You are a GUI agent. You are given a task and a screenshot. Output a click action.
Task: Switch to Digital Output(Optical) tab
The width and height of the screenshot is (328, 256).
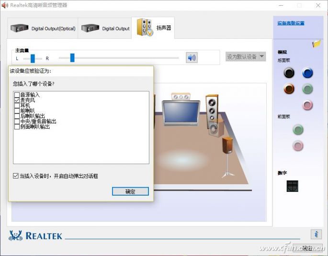(x=43, y=28)
